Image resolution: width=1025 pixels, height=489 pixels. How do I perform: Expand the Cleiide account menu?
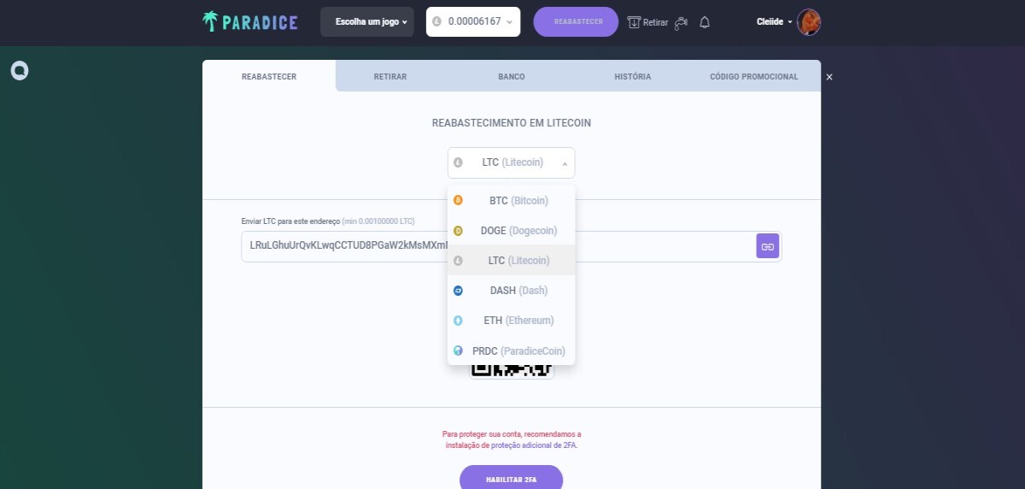click(775, 22)
